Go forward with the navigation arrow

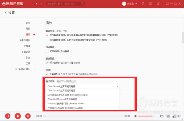pyautogui.click(x=41, y=4)
